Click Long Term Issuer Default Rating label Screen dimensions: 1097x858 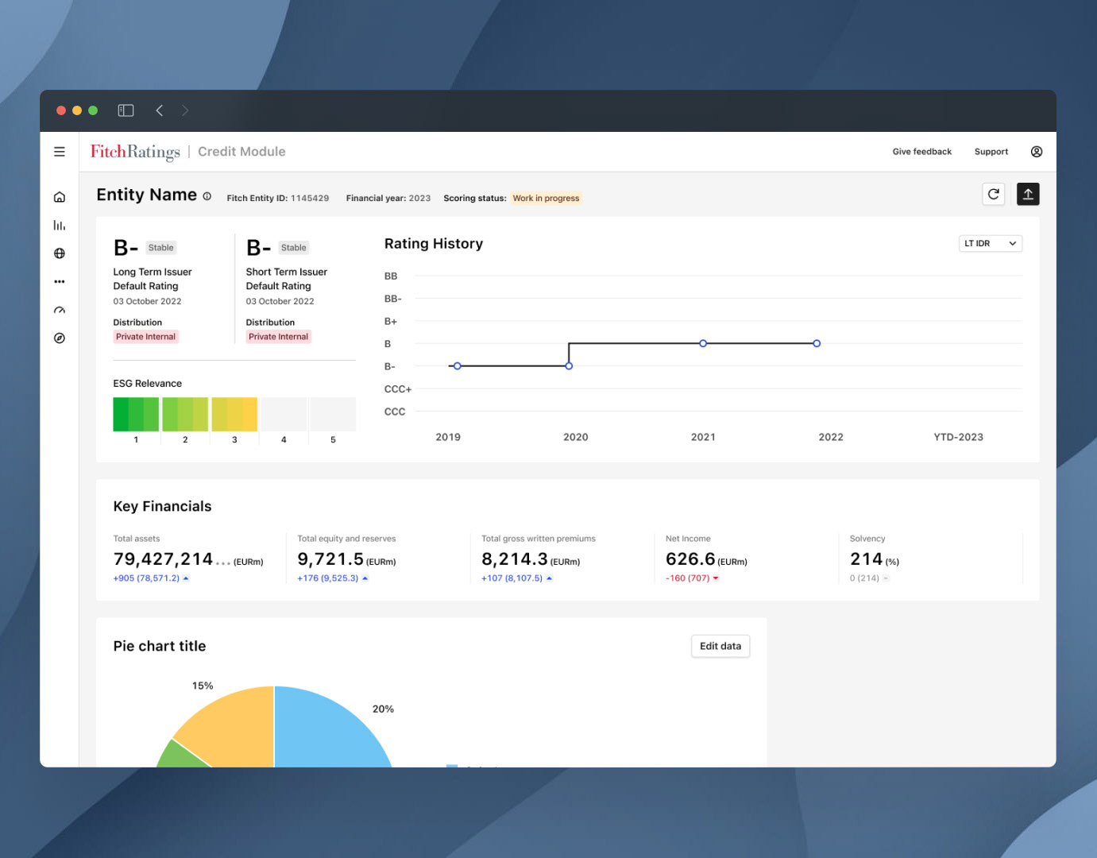click(153, 279)
